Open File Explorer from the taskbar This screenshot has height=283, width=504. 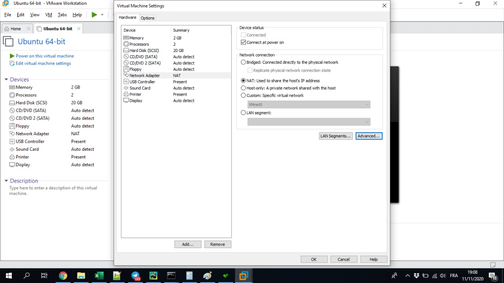[x=81, y=276]
